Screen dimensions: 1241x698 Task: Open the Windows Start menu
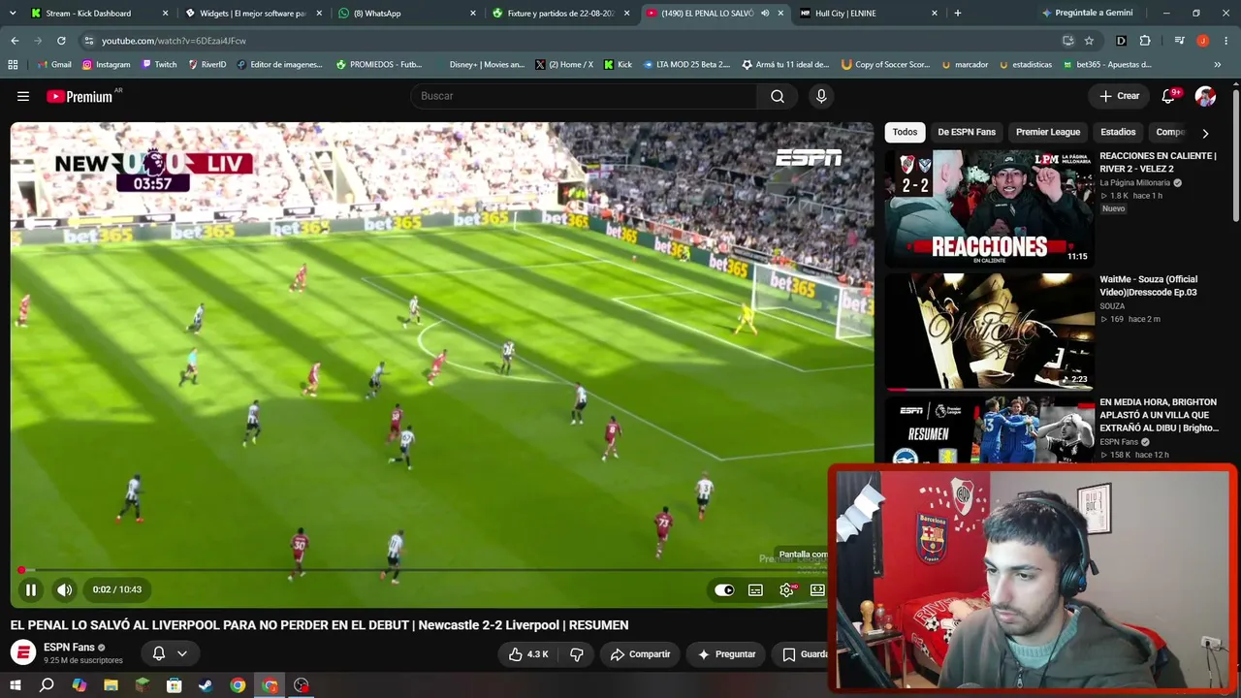15,685
